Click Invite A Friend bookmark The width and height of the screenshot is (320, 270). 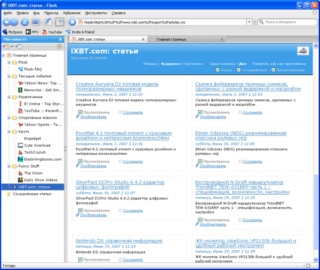[x=80, y=32]
